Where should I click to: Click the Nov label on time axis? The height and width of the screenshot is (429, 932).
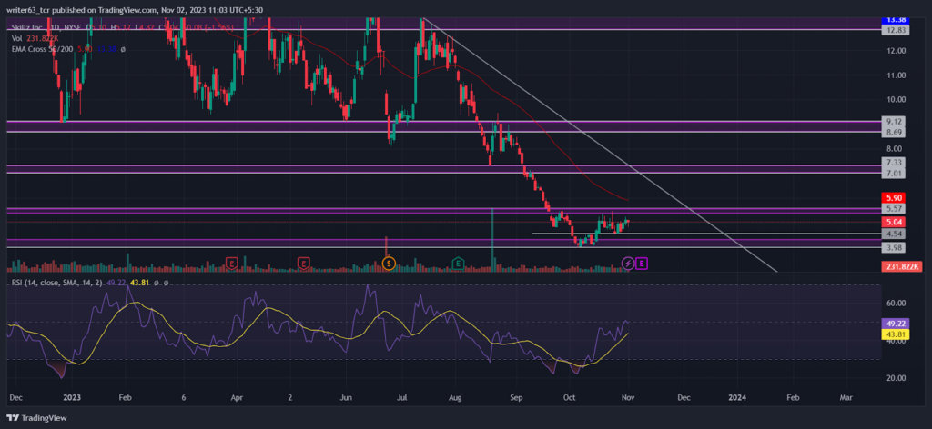pos(628,398)
